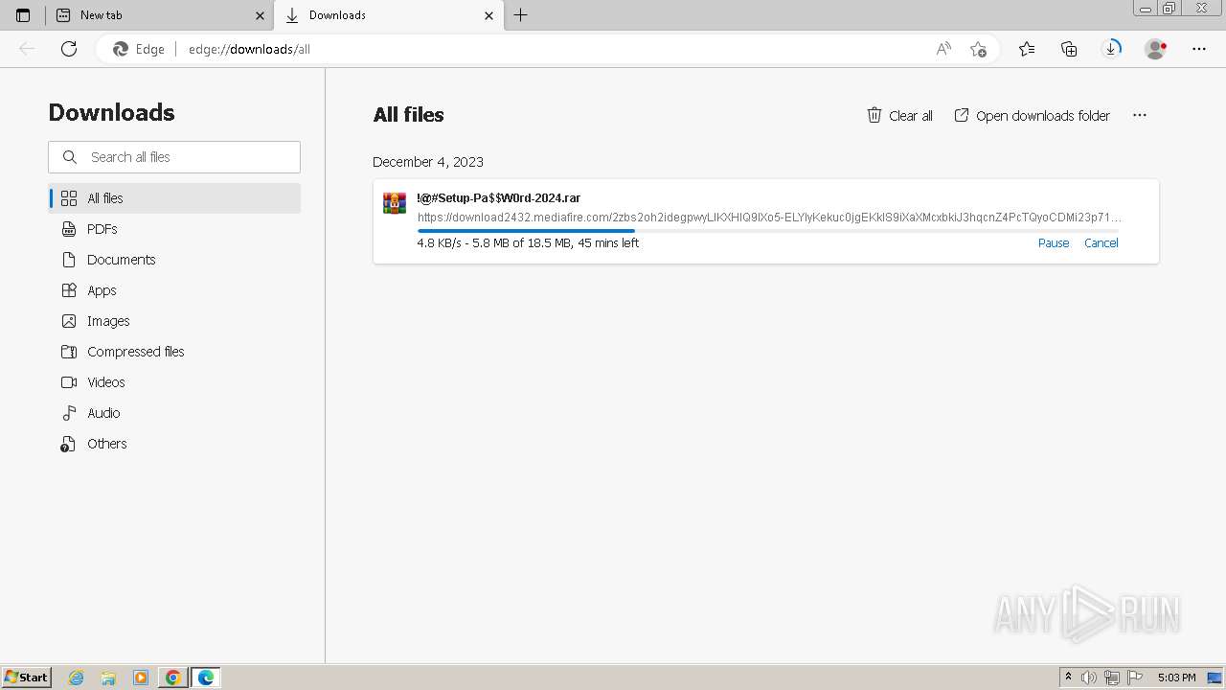This screenshot has width=1226, height=690.
Task: Filter downloads by Videos
Action: coord(174,382)
